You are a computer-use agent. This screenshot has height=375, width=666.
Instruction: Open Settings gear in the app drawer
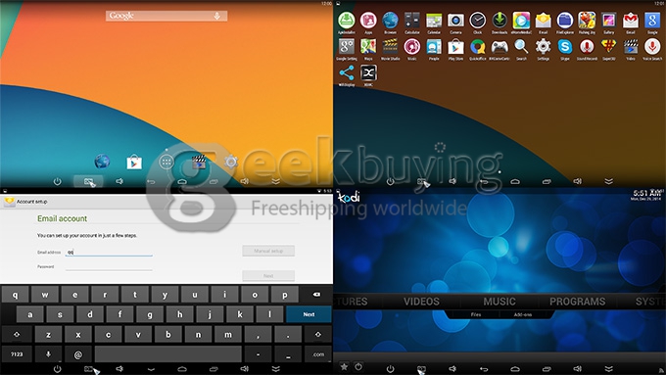[544, 47]
